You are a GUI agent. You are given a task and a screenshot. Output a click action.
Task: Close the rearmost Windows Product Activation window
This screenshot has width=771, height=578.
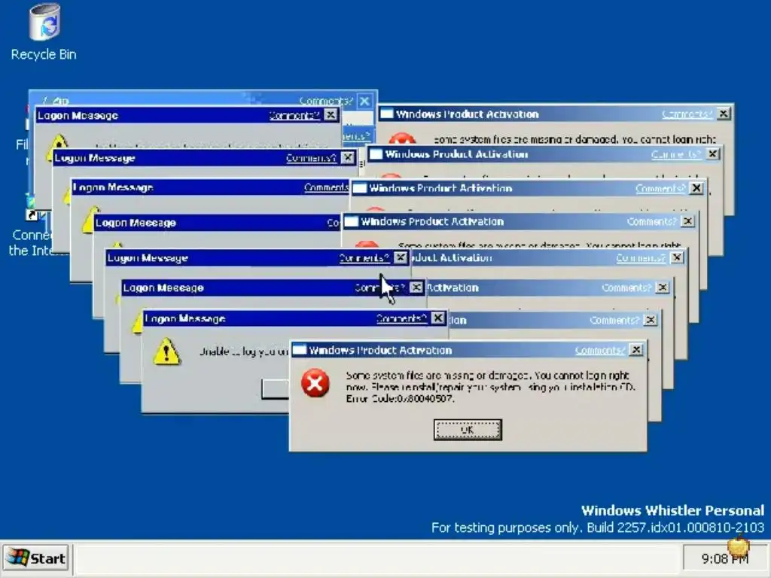point(724,114)
